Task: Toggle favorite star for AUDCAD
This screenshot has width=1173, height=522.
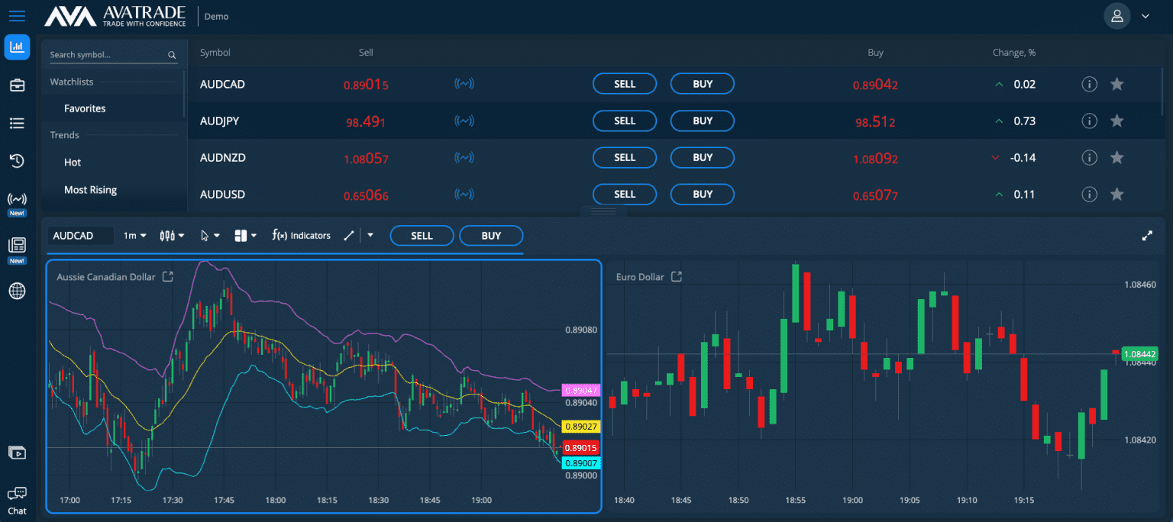Action: [x=1116, y=84]
